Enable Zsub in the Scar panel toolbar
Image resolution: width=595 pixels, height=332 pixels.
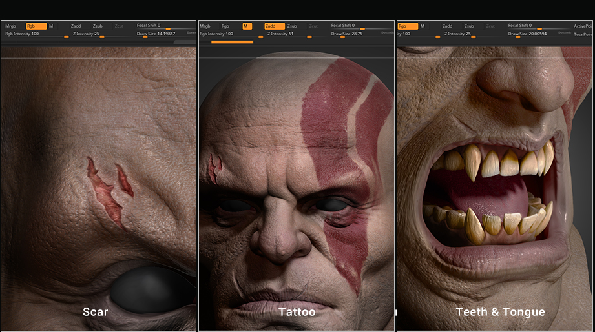98,26
